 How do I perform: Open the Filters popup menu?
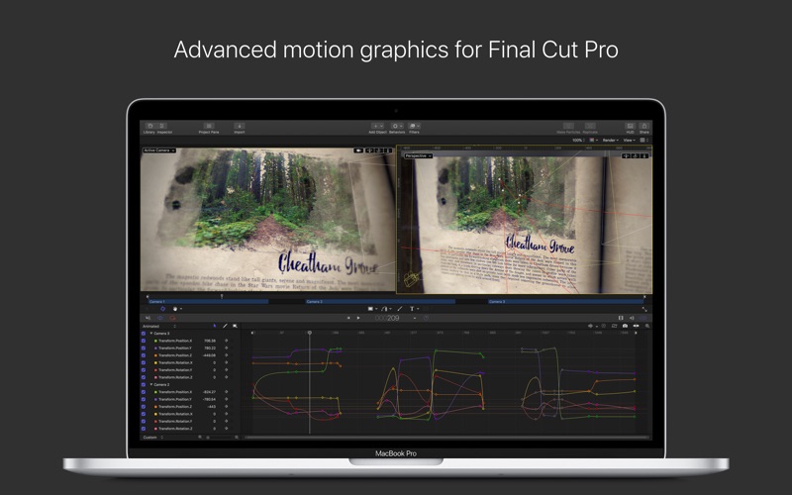(x=414, y=128)
